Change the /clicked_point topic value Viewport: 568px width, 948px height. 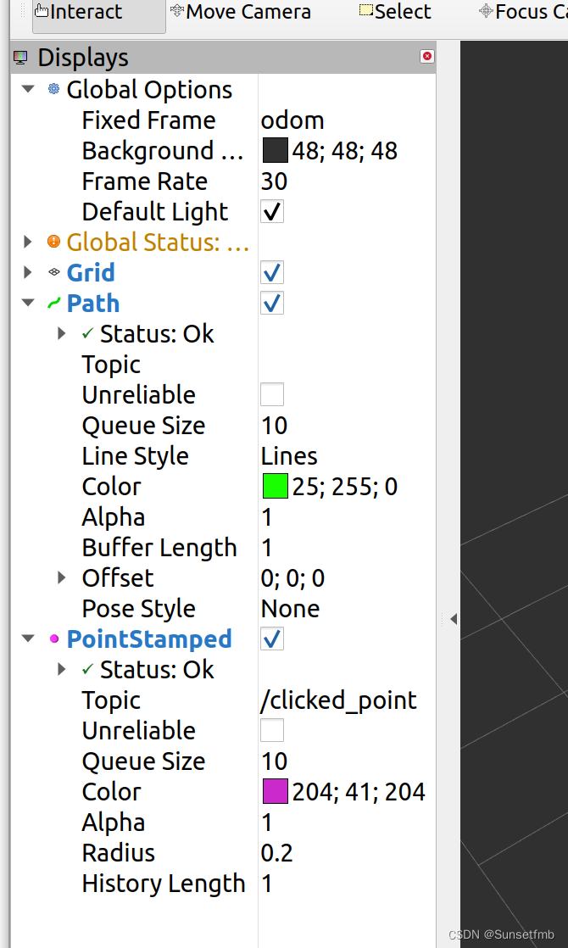tap(338, 700)
